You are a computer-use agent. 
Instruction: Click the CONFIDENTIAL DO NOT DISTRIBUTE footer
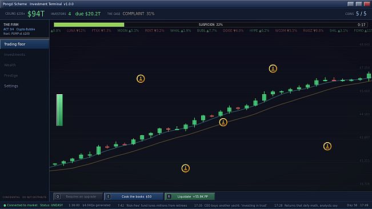coord(25,197)
